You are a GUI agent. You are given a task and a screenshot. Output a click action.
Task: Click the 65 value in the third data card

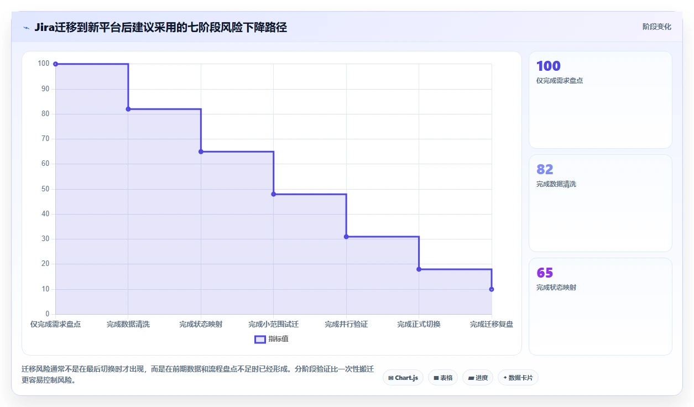[x=545, y=273]
